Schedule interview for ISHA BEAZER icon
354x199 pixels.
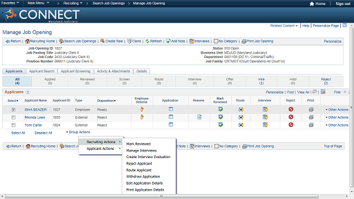click(x=265, y=109)
